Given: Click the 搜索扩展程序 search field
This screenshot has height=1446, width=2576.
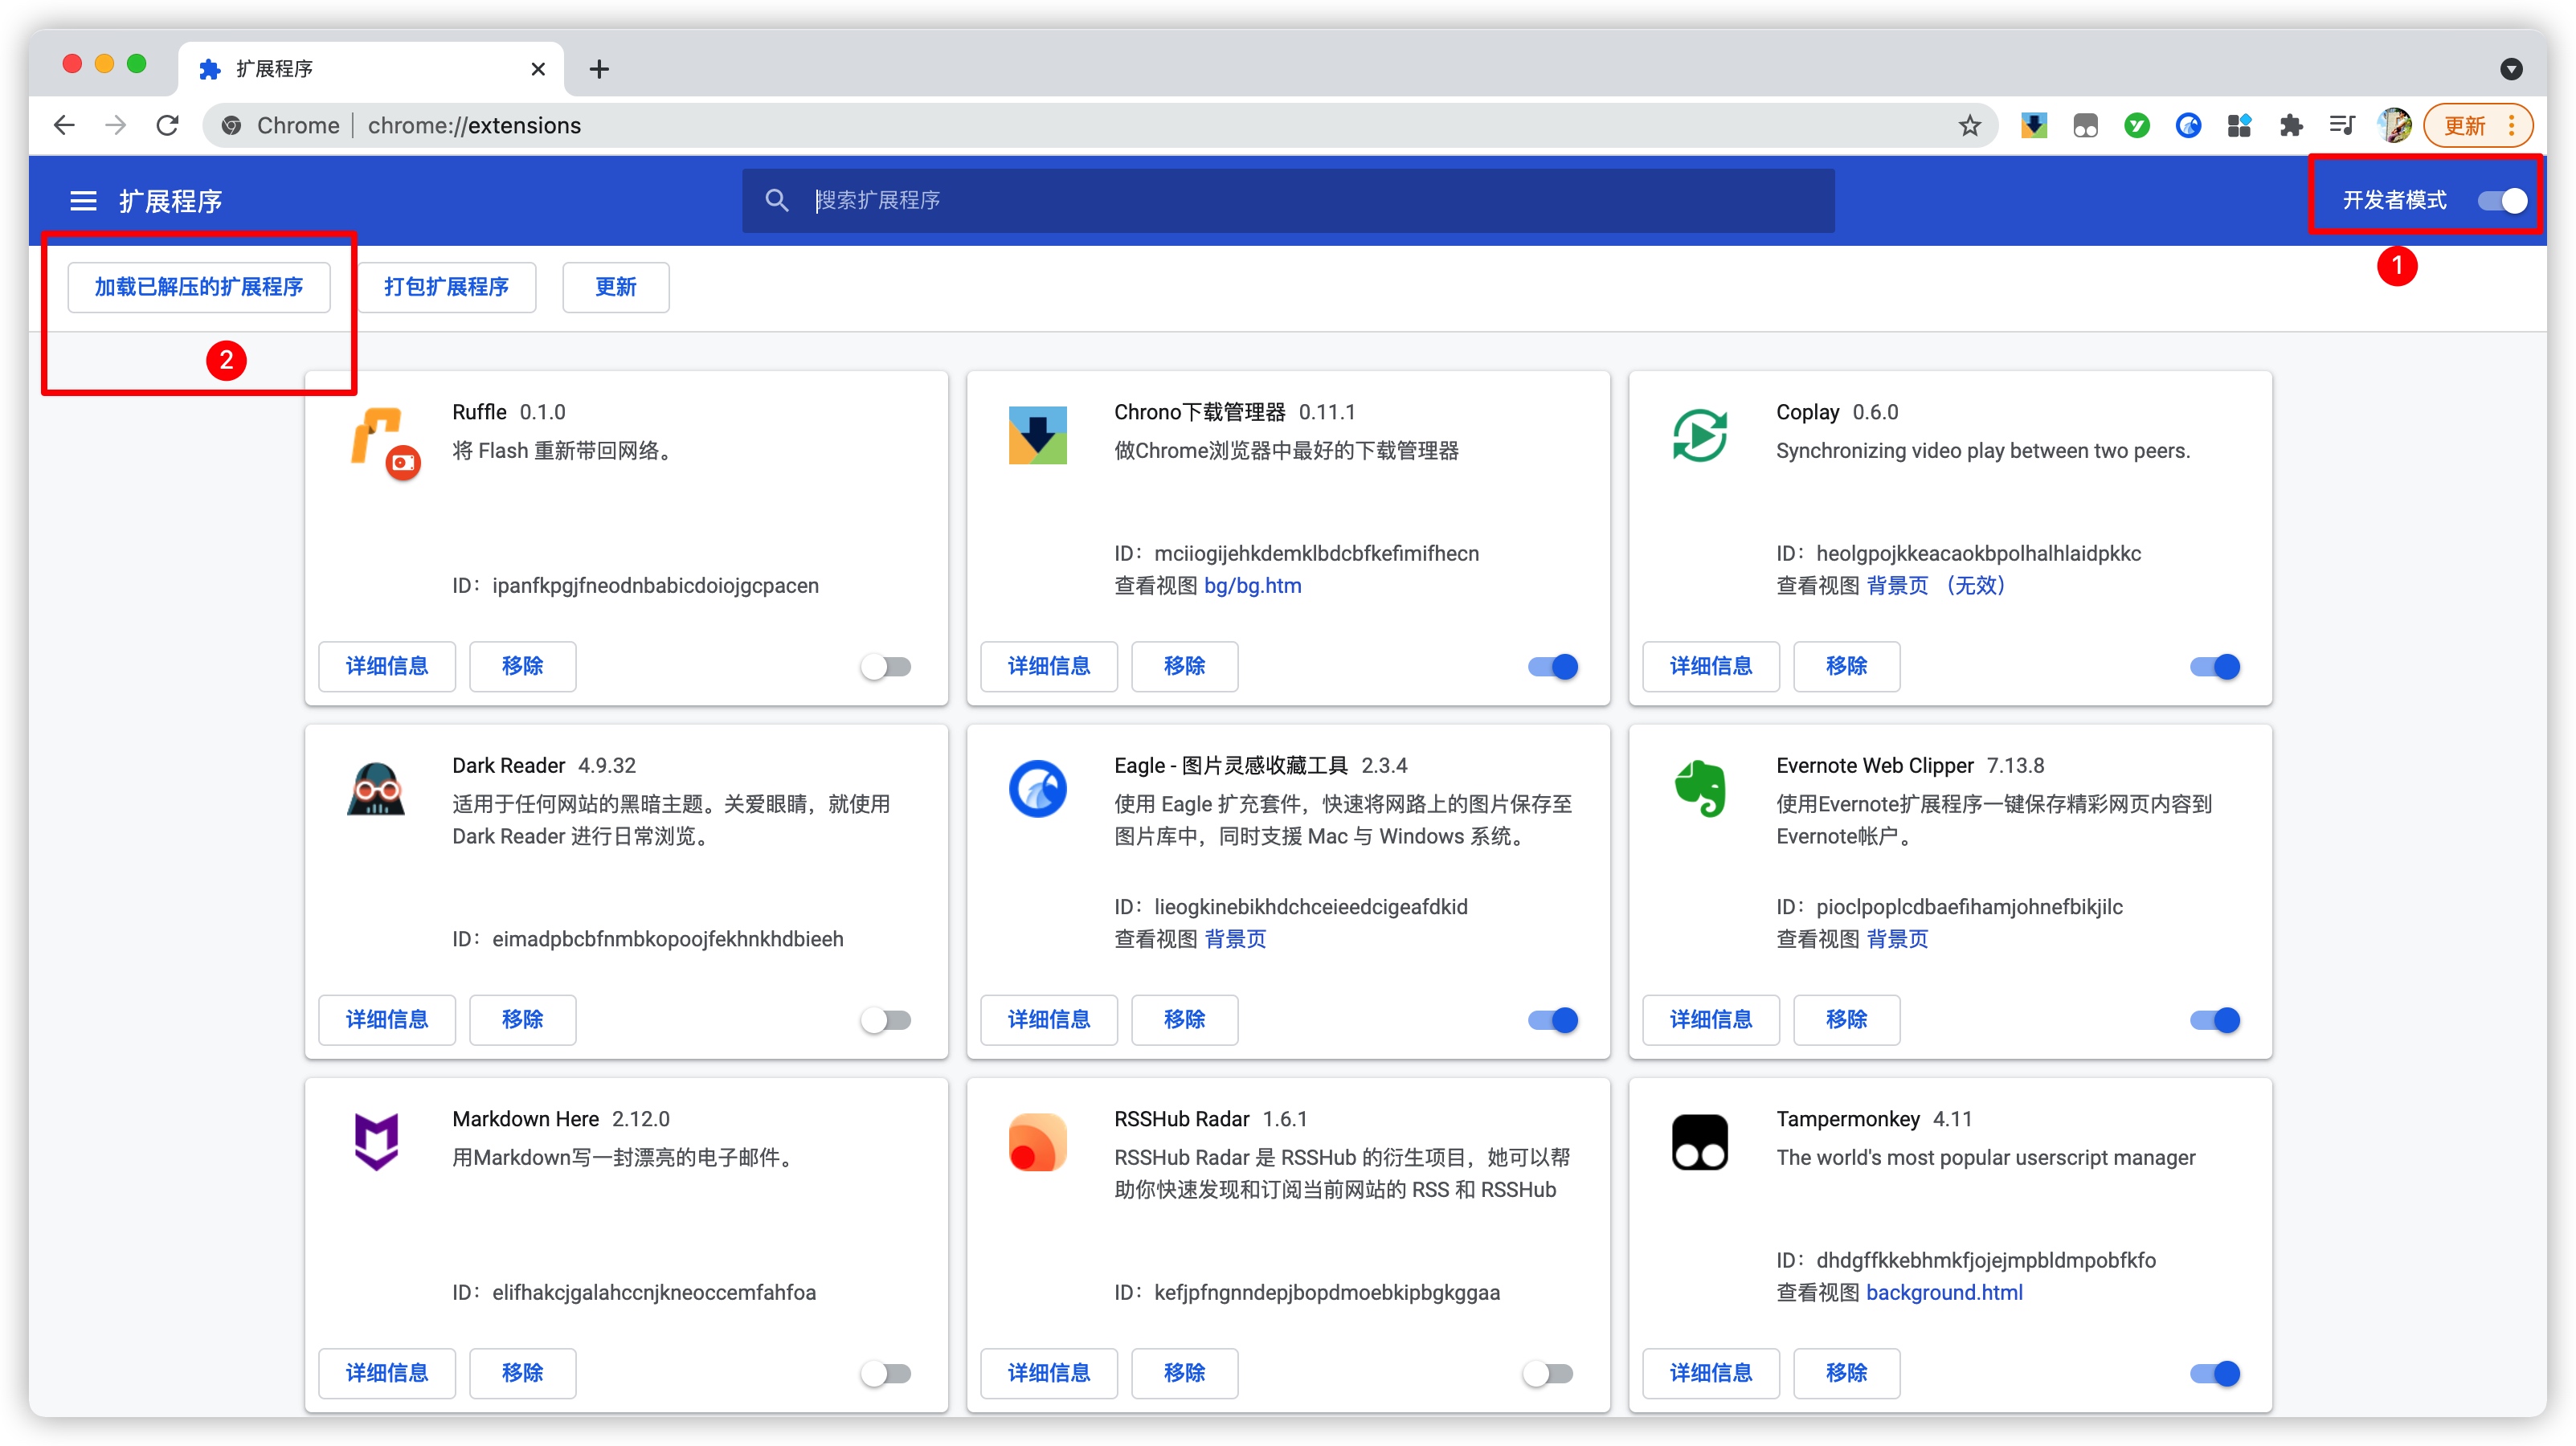Looking at the screenshot, I should point(1300,201).
